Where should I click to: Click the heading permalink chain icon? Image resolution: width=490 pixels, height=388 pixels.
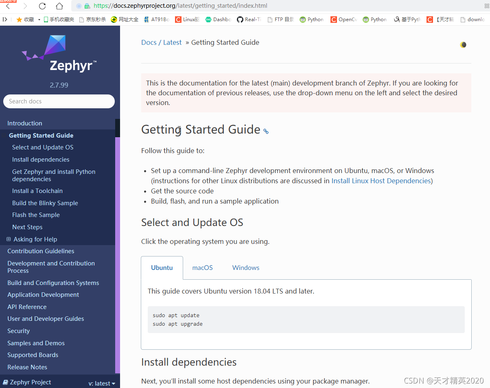pos(266,131)
